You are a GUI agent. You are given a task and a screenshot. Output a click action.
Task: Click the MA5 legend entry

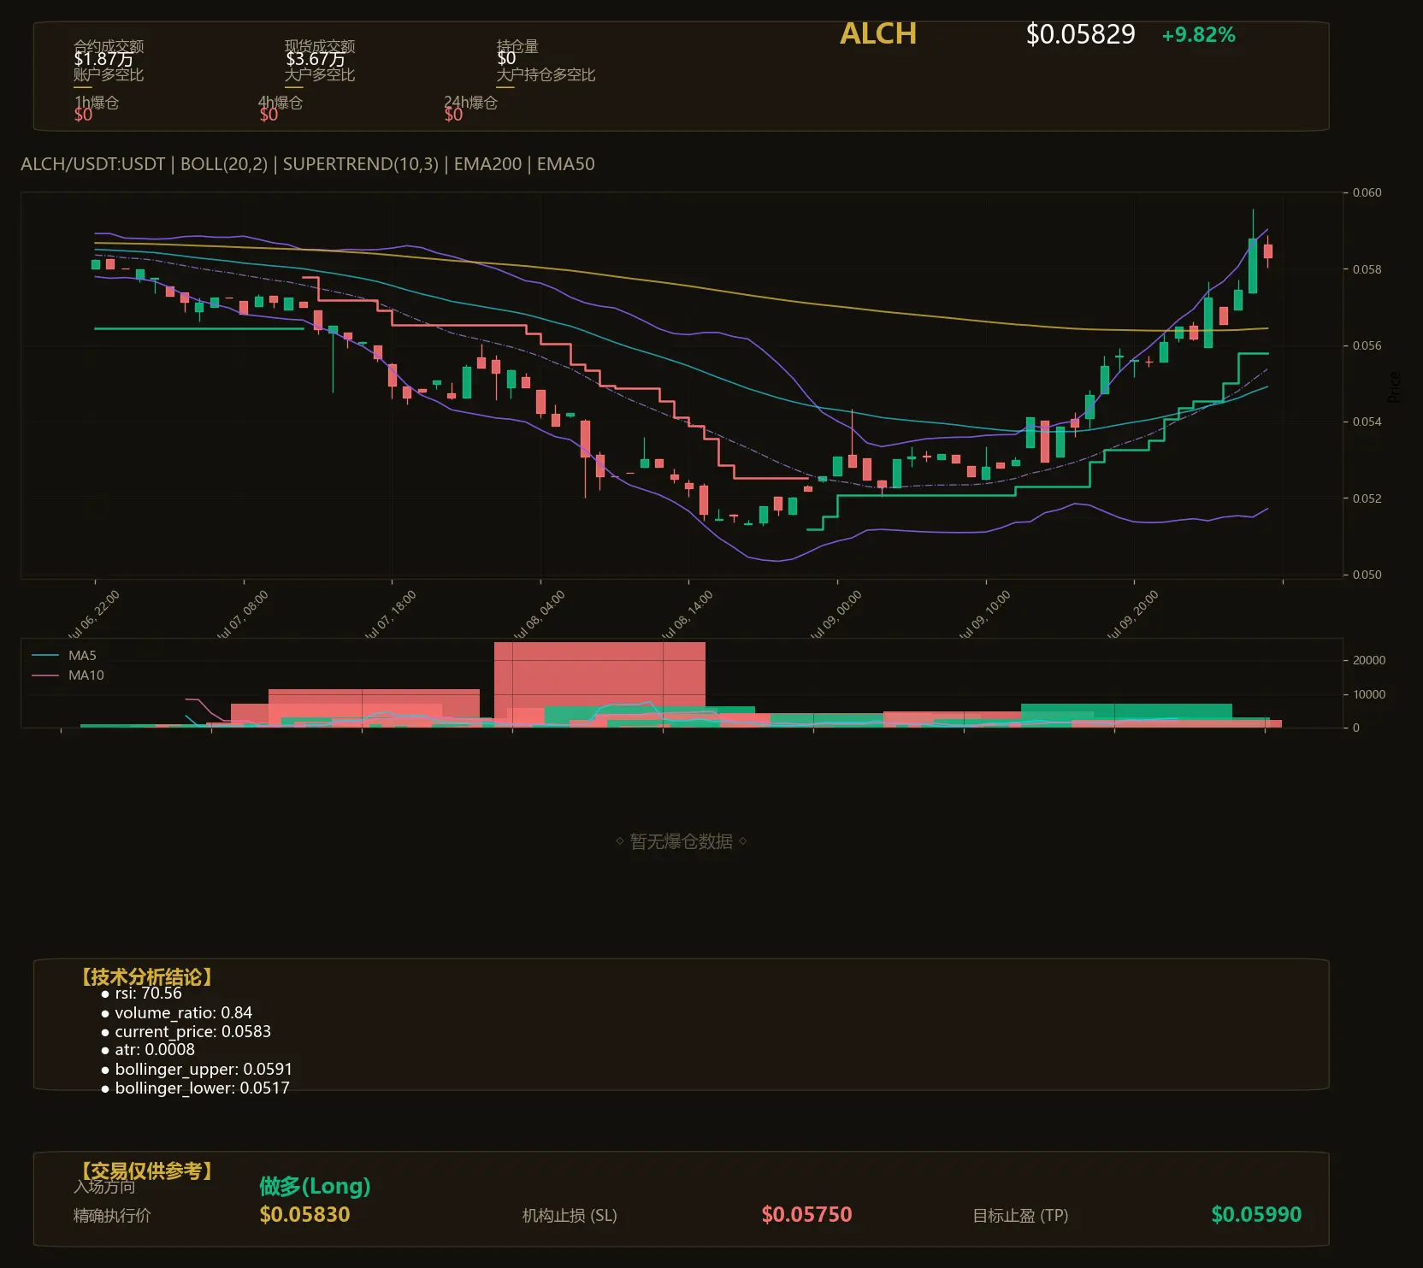64,656
